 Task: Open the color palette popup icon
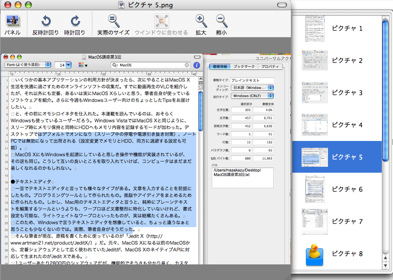tap(83, 65)
